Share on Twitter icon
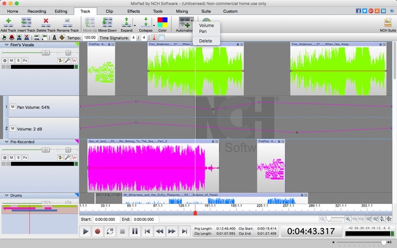The height and width of the screenshot is (248, 397). [x=365, y=11]
